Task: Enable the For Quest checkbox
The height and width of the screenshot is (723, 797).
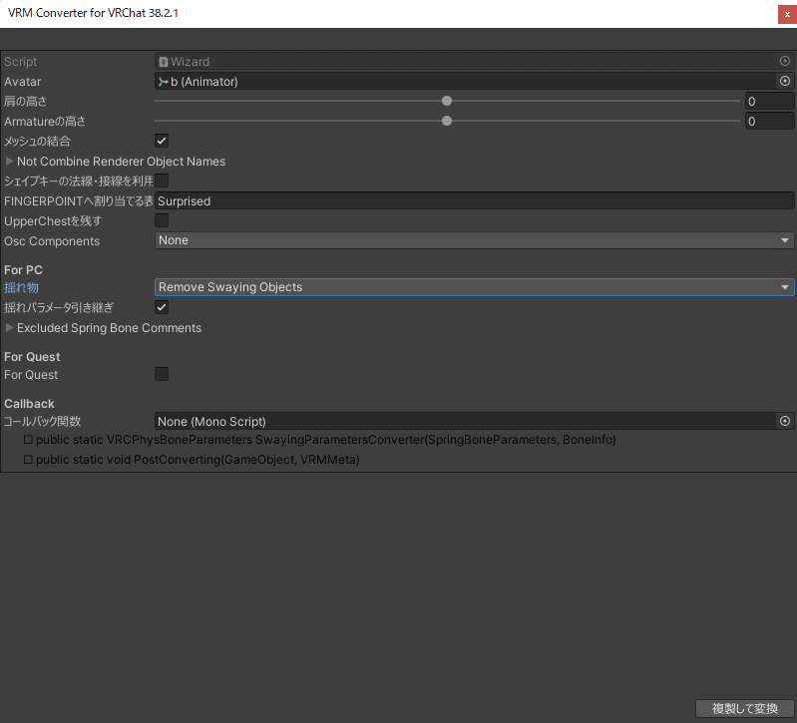Action: 162,374
